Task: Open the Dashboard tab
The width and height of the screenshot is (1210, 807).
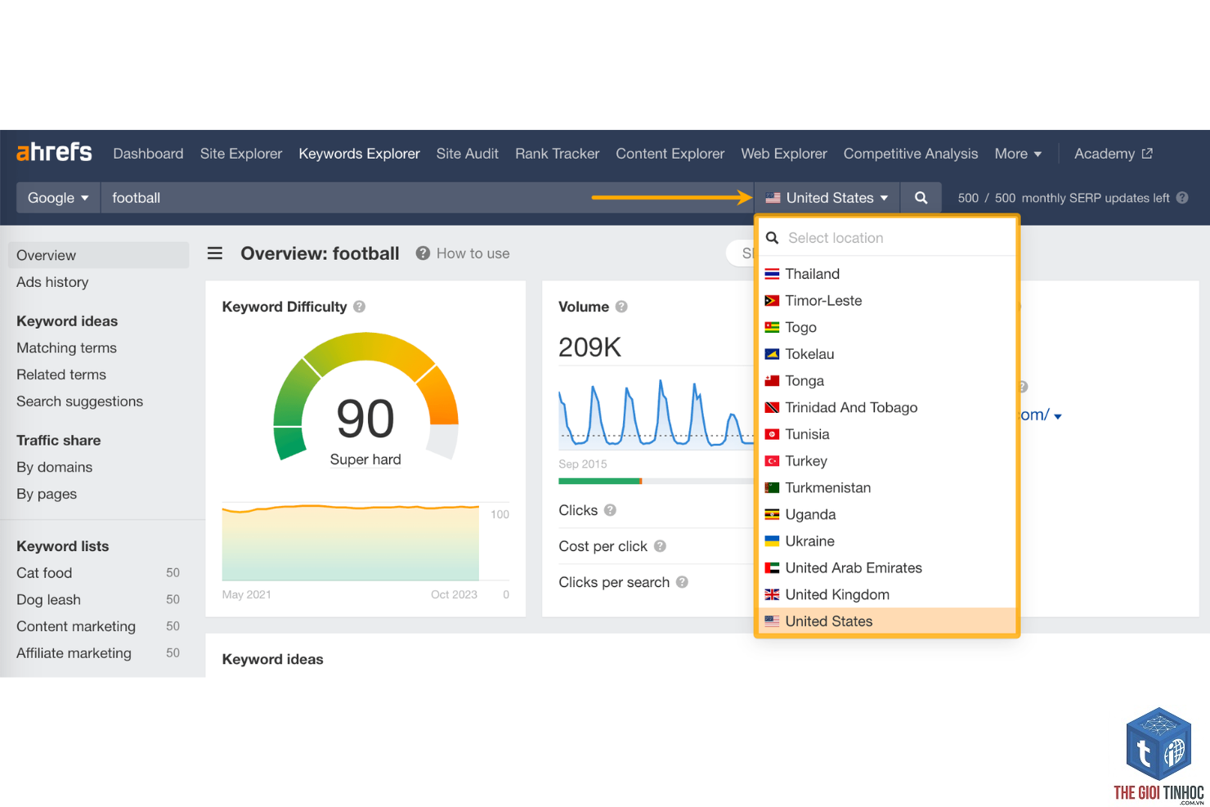Action: coord(148,154)
